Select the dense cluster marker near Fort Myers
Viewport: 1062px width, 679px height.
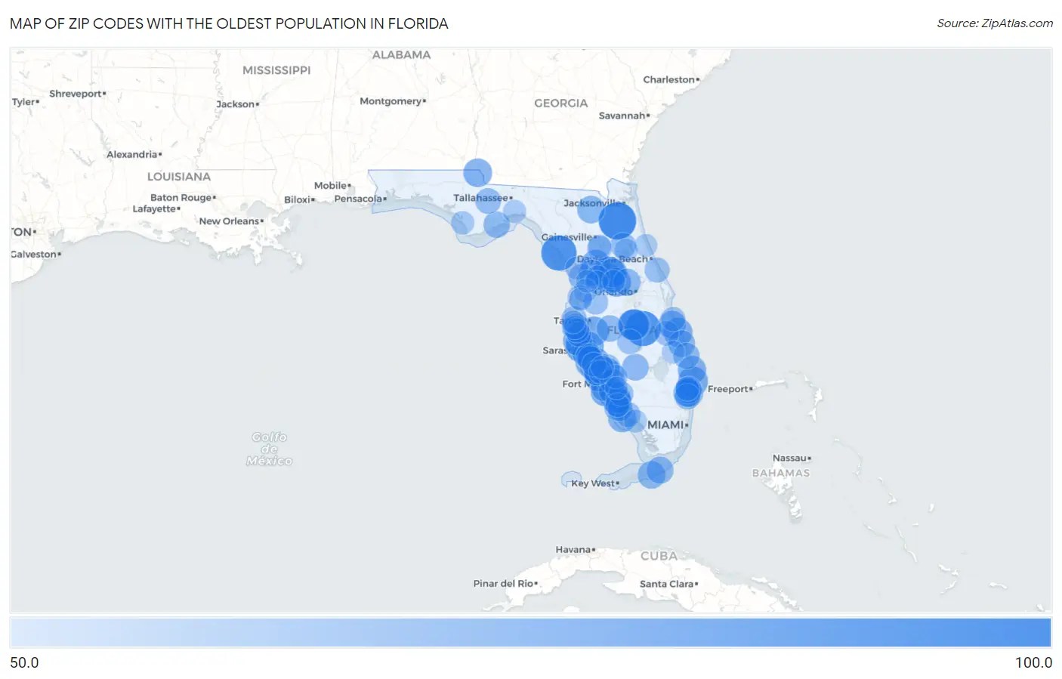pyautogui.click(x=604, y=385)
